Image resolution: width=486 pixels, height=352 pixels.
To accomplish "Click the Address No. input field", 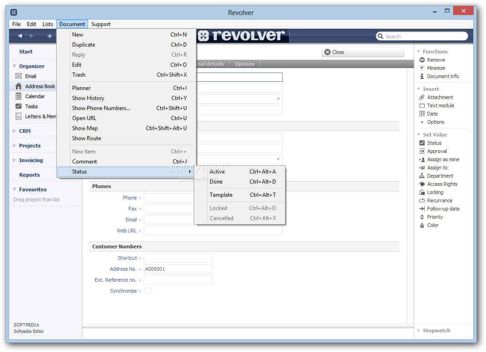I will [x=178, y=269].
